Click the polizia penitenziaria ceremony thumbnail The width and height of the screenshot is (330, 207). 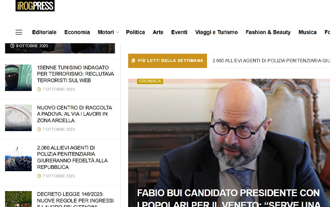pos(18,158)
